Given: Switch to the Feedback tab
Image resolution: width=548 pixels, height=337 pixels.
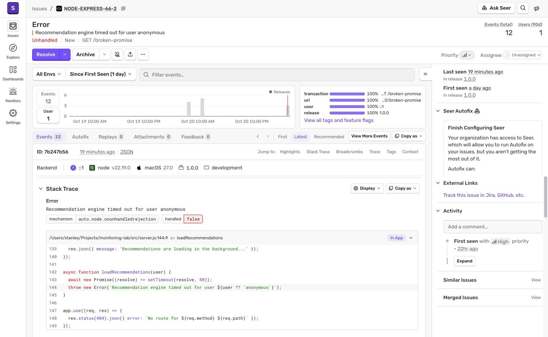Looking at the screenshot, I should pos(196,137).
